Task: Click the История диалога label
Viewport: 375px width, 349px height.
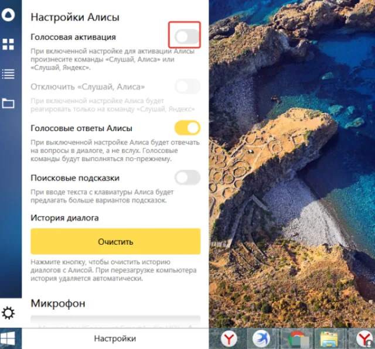Action: [64, 218]
